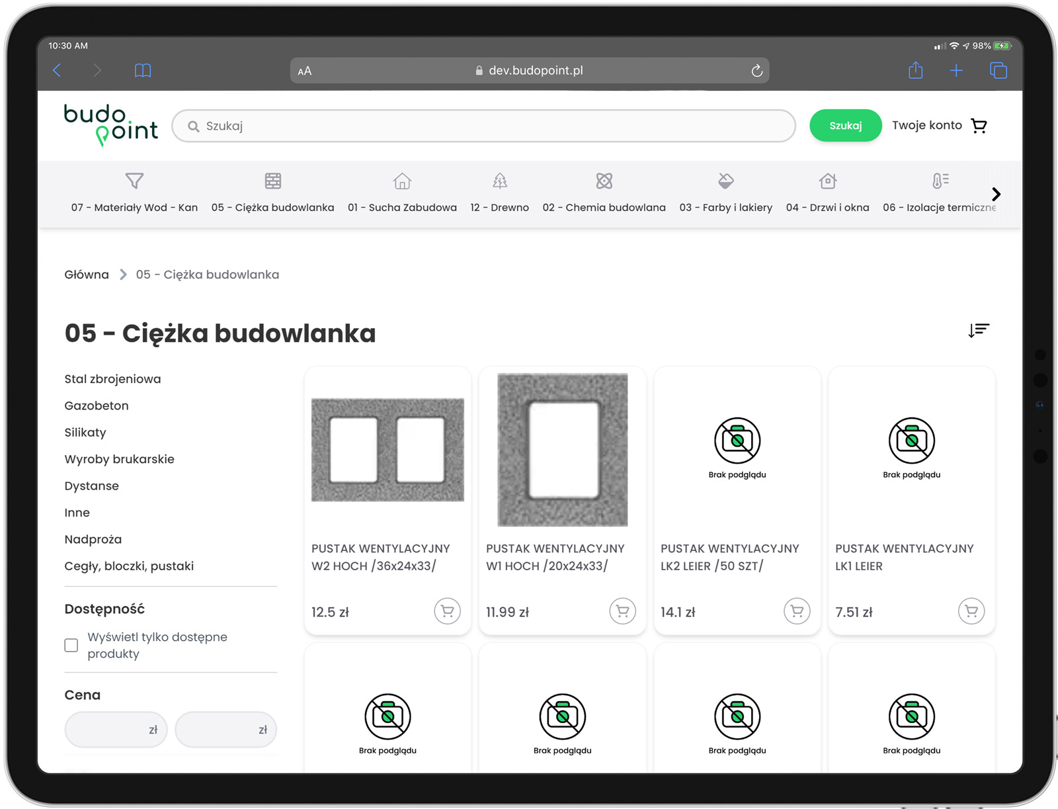Screen dimensions: 1058x809
Task: Reload the page with refresh icon
Action: 756,71
